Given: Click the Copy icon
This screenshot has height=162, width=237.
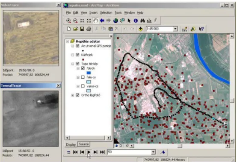Looking at the screenshot, I should 104,29.
